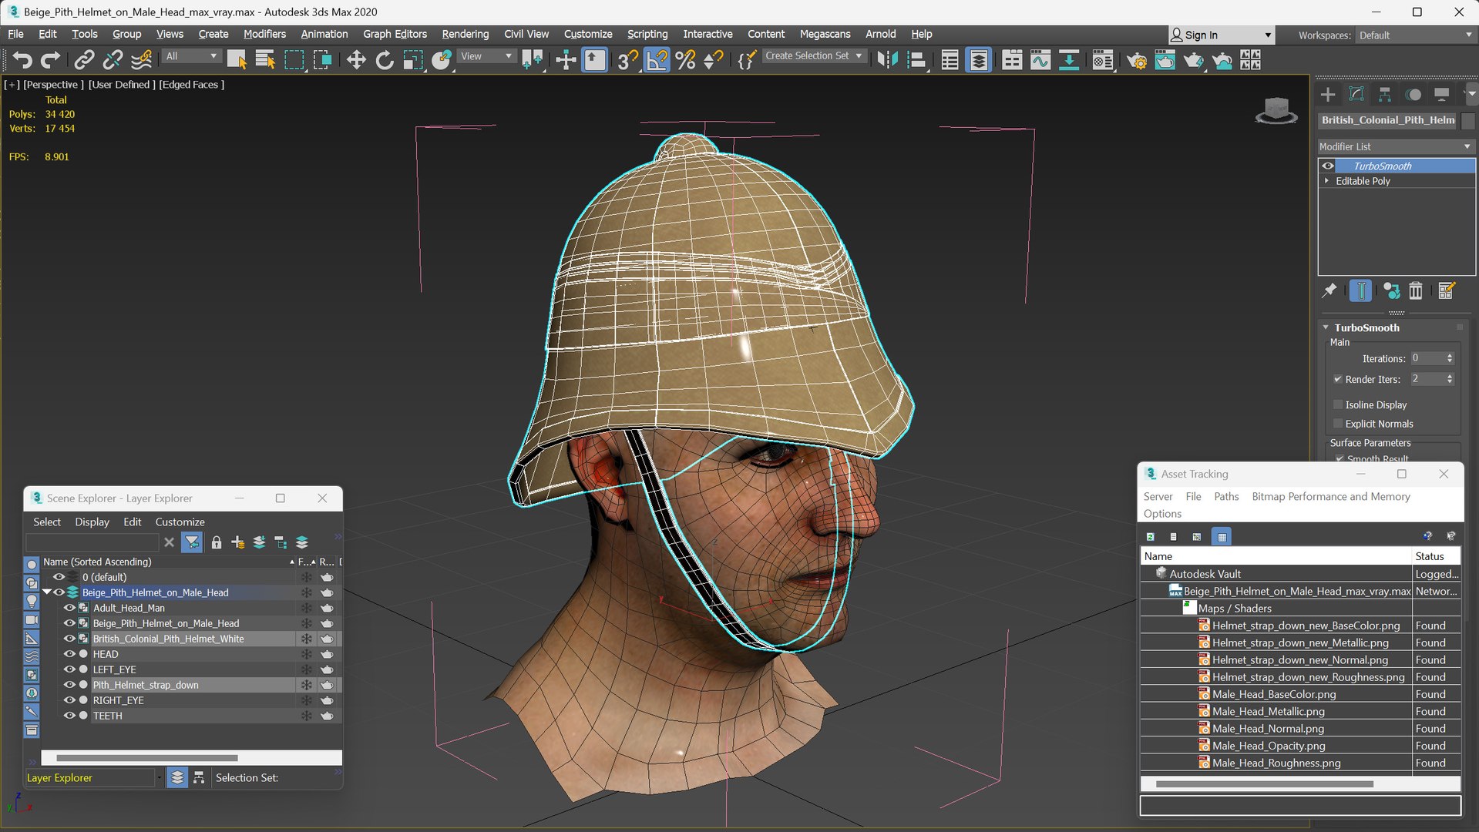Activate the Select and Scale tool

[413, 60]
